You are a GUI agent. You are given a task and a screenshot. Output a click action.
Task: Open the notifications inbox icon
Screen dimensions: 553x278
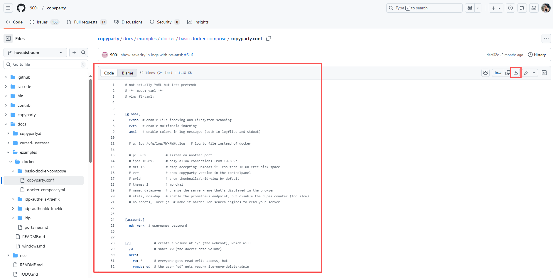point(534,8)
